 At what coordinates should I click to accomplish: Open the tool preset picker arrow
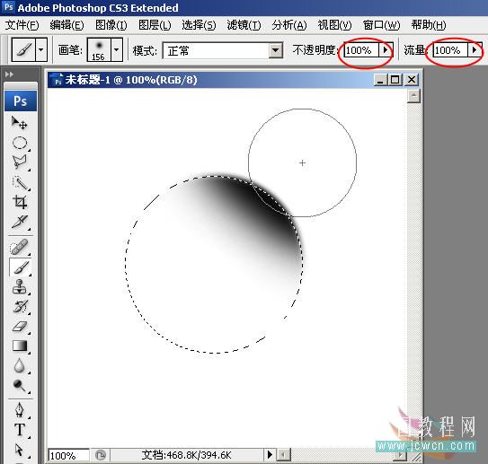41,49
